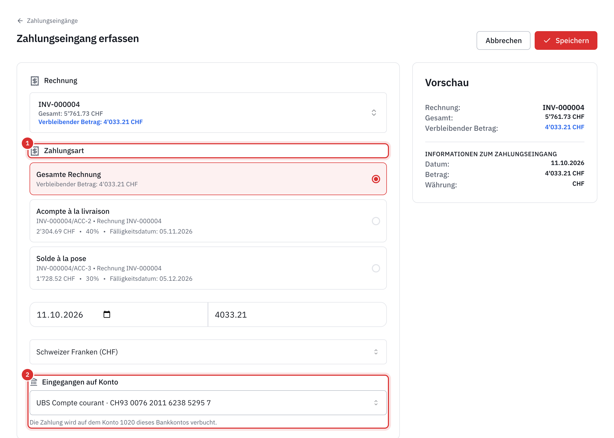Viewport: 614px width, 438px height.
Task: Open the calendar picker icon in date field
Action: (107, 314)
